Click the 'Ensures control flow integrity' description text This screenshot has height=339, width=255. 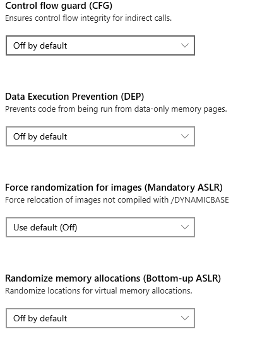click(x=88, y=18)
